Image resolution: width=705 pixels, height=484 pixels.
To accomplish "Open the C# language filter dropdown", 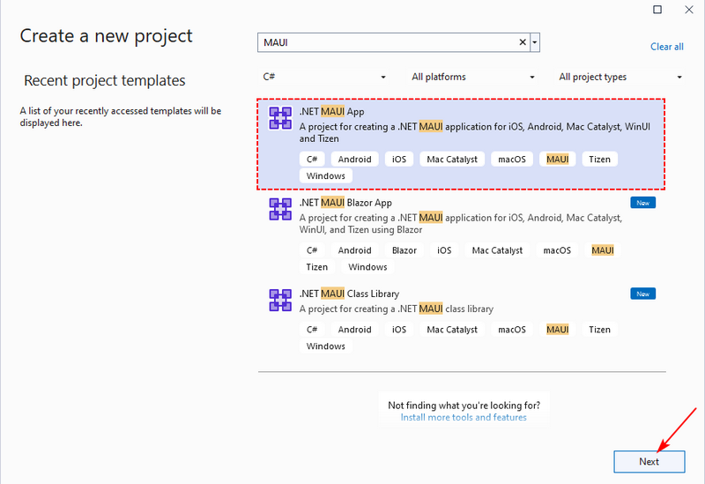I will pos(324,77).
